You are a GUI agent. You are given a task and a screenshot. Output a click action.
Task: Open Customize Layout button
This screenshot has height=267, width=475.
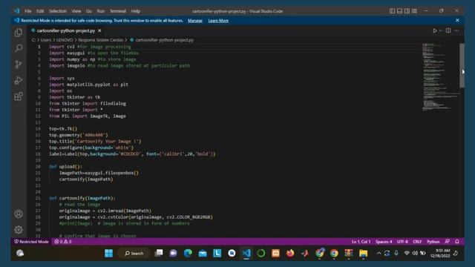click(x=414, y=11)
